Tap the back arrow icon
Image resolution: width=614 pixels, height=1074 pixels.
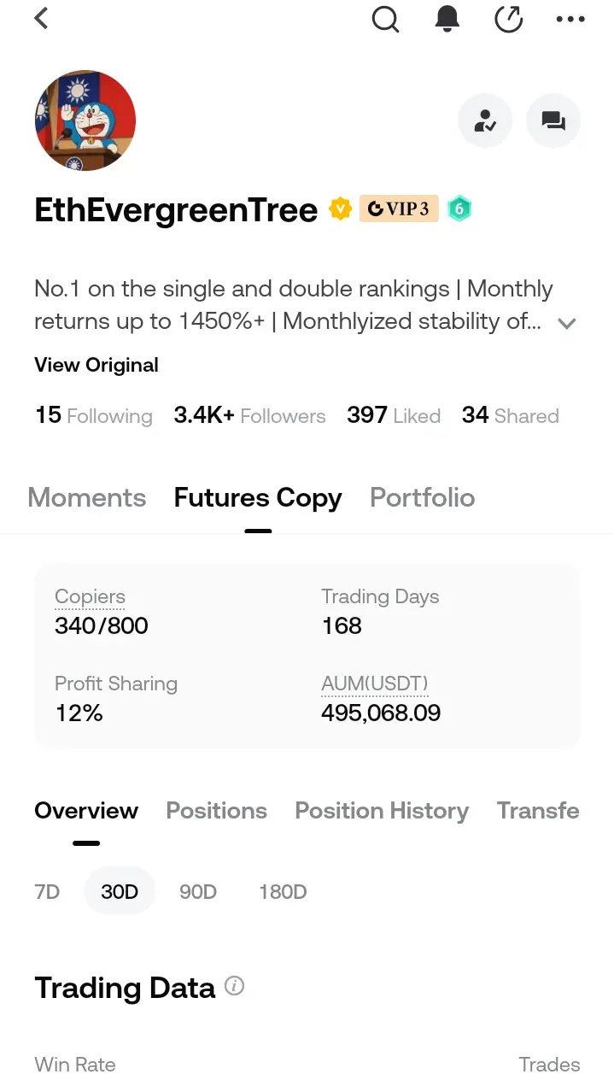click(41, 19)
